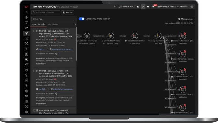Check the second attack path card checkbox
The image size is (218, 123).
34,71
